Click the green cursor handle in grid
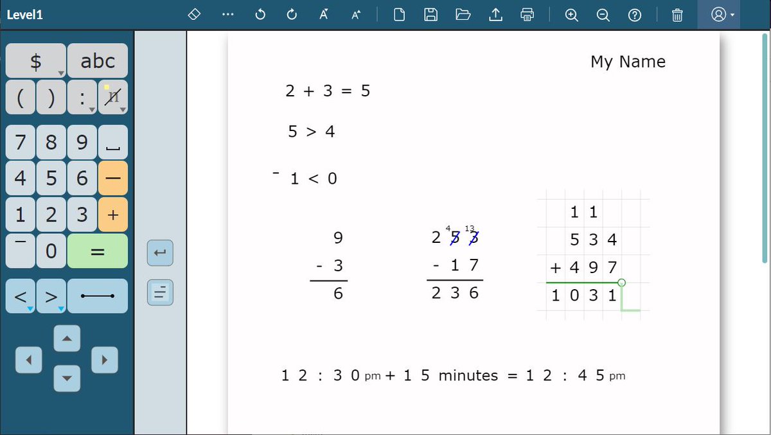771x435 pixels. click(x=621, y=283)
